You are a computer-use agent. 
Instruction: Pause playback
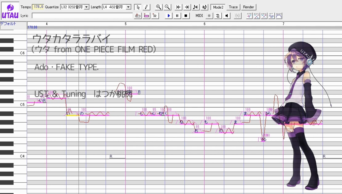[177, 16]
